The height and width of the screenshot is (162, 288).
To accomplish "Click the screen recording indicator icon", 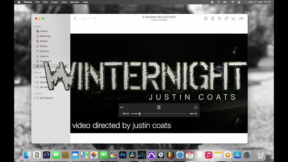I will coord(212,2).
